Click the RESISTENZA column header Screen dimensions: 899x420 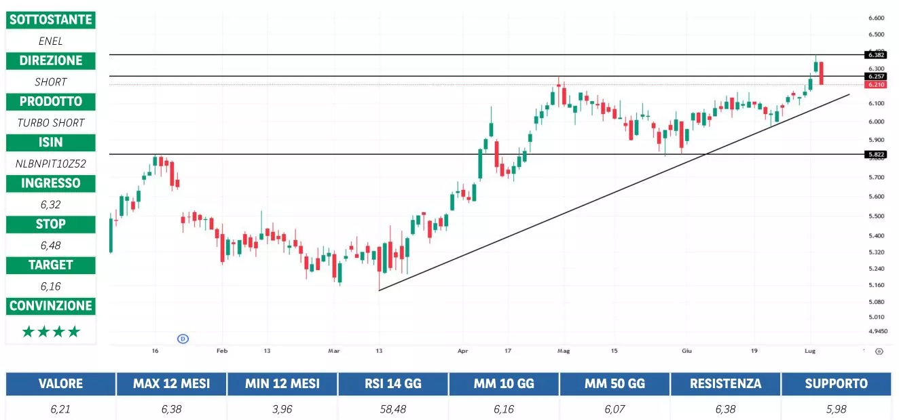click(724, 383)
